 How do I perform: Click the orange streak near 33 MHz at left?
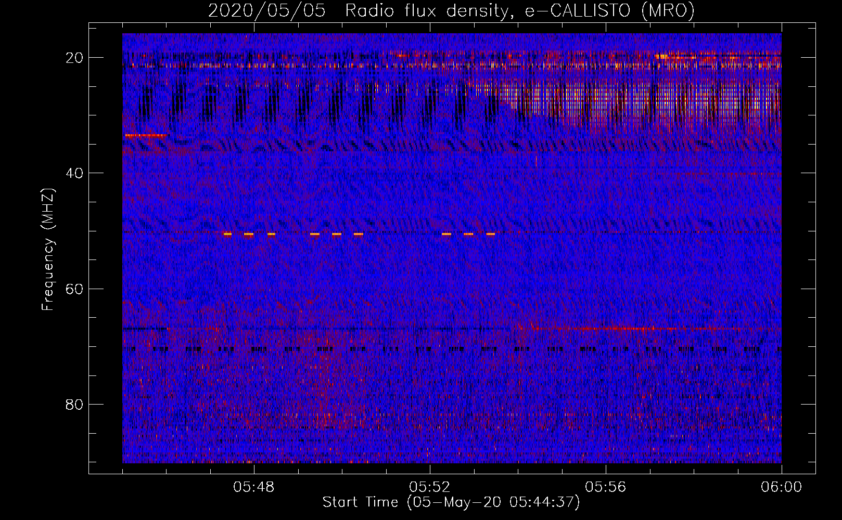pos(146,135)
